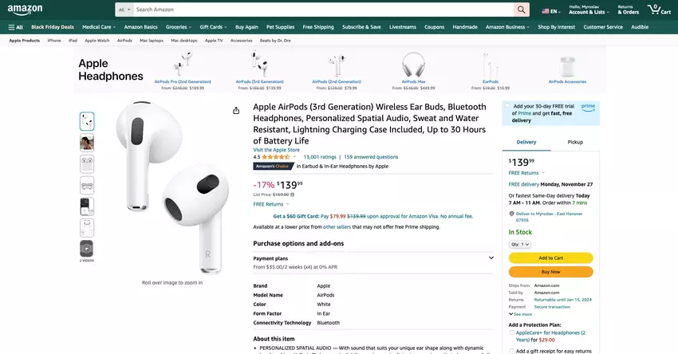Open the quantity dropdown

click(520, 244)
